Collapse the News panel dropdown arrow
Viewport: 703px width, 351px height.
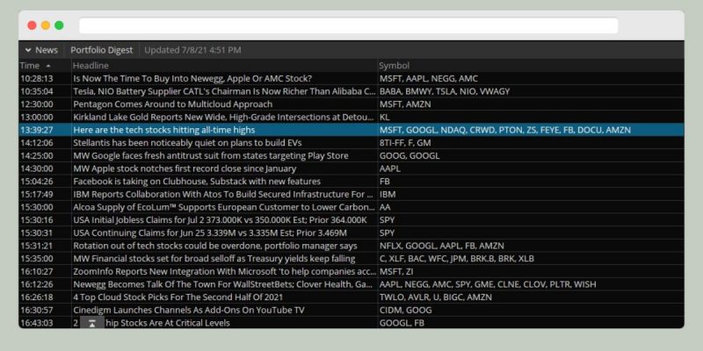pyautogui.click(x=28, y=50)
